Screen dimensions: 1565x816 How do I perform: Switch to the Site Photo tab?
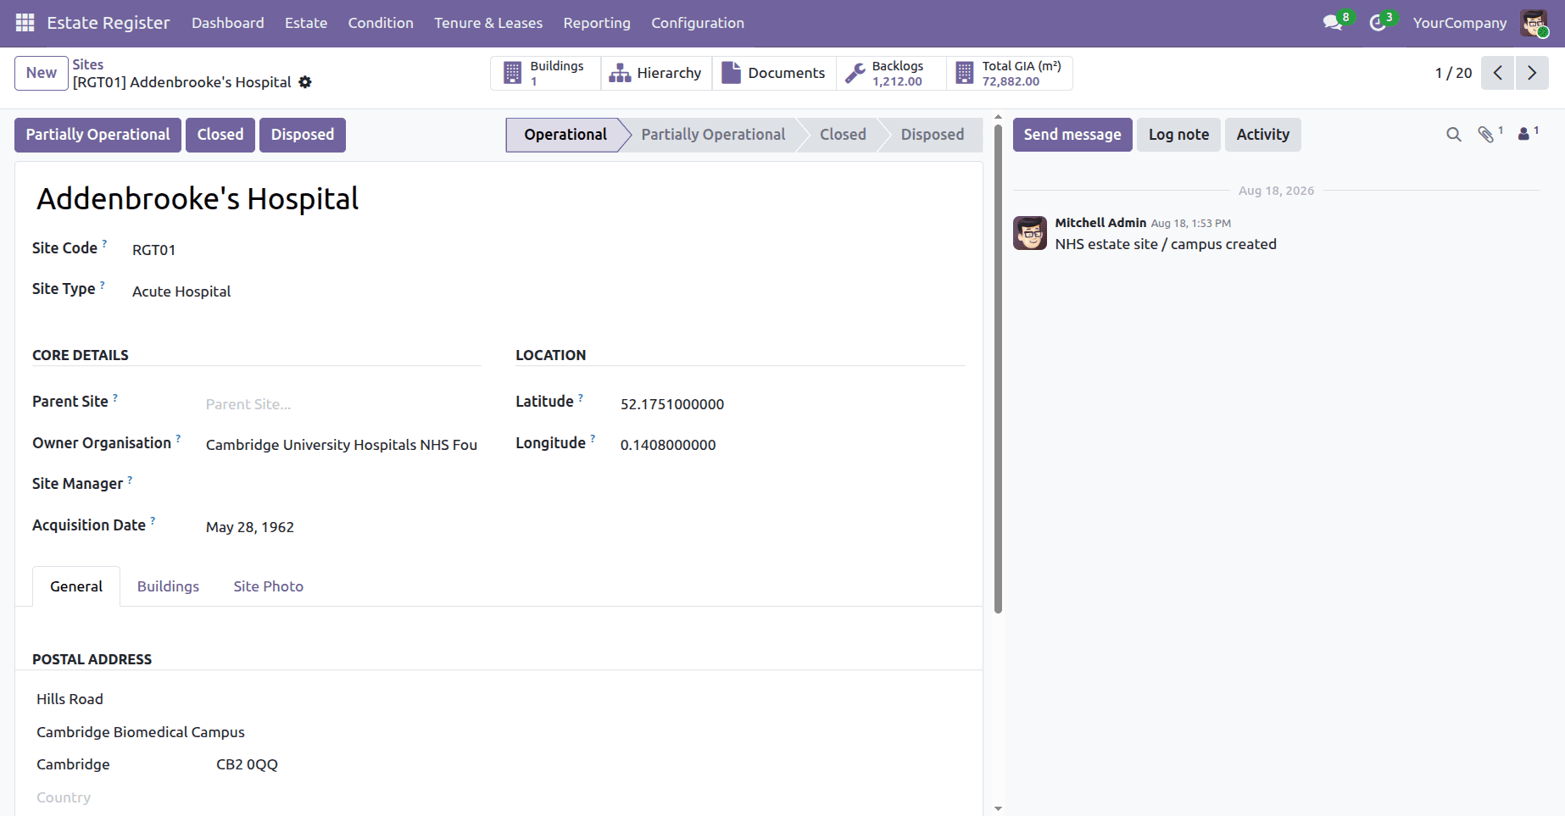pos(269,586)
